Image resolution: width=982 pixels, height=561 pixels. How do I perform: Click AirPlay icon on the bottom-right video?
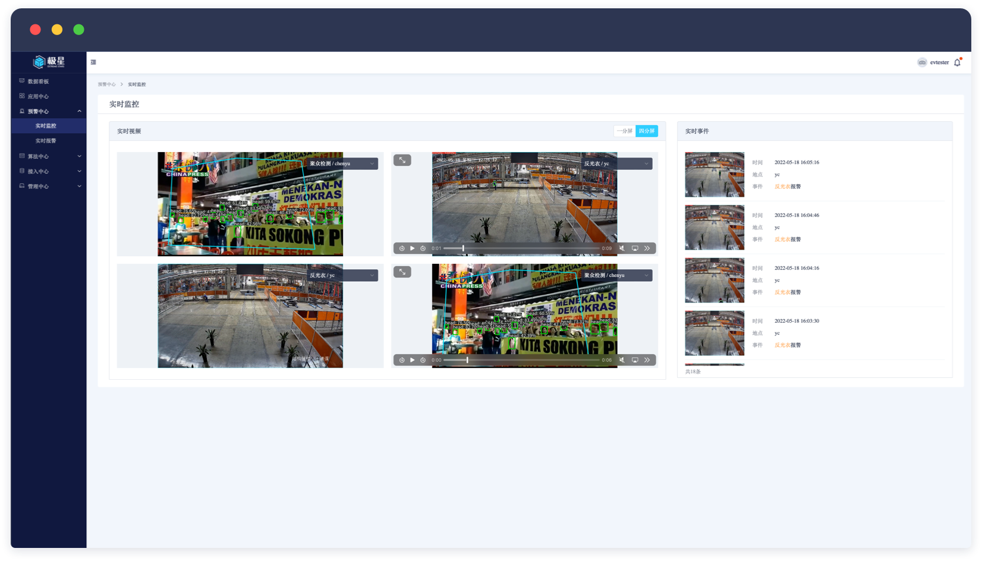coord(635,360)
